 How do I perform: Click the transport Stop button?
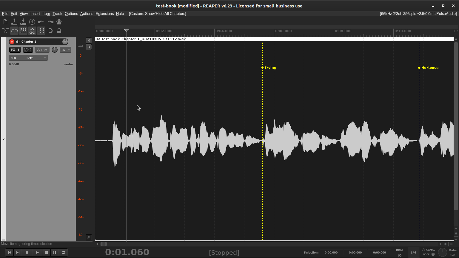[46, 252]
